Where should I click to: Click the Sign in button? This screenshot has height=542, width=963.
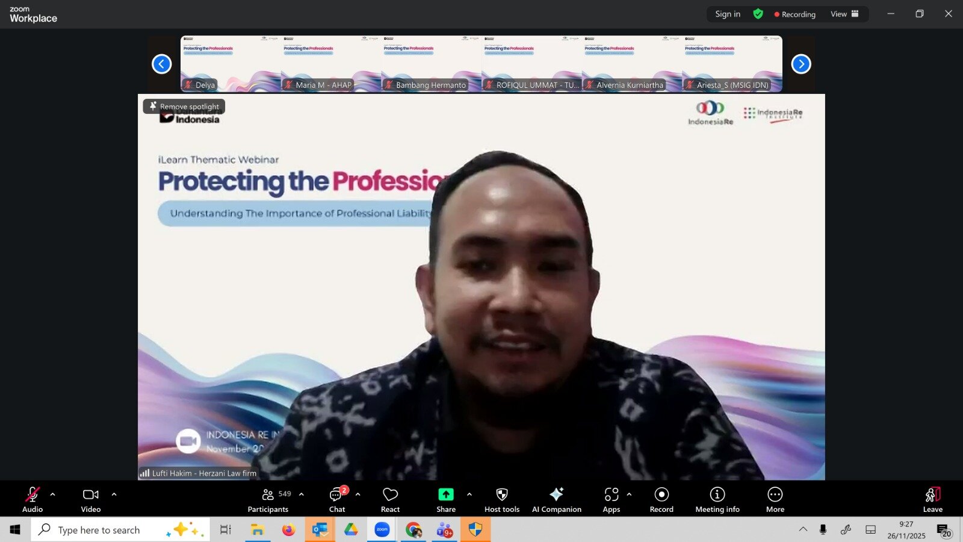click(728, 14)
